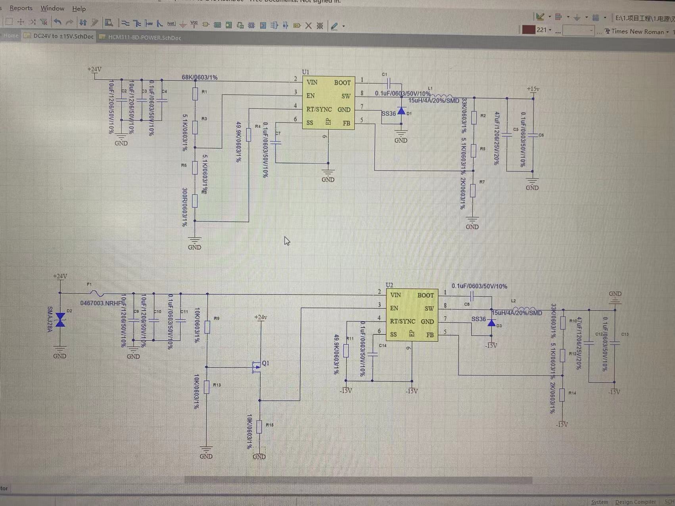Click the dark red color swatch
This screenshot has height=506, width=675.
pos(528,30)
